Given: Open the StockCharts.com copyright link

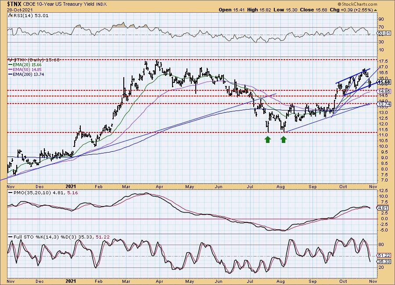Looking at the screenshot, I should pyautogui.click(x=357, y=4).
